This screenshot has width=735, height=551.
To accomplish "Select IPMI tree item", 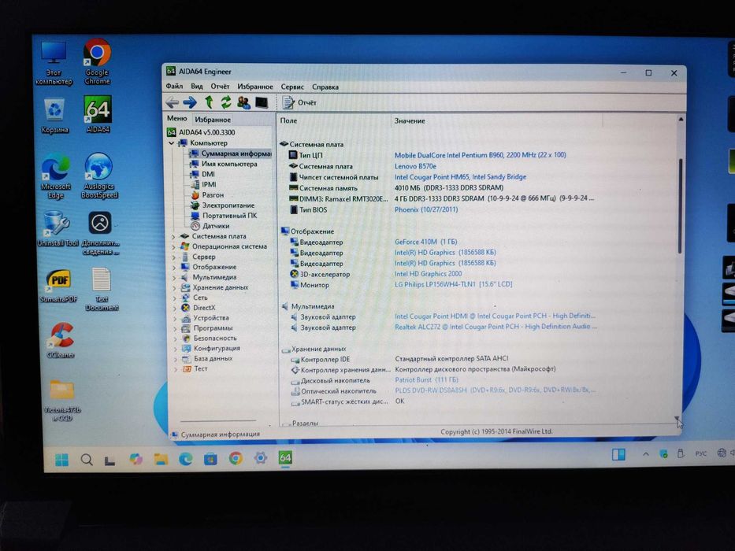I will pos(203,184).
